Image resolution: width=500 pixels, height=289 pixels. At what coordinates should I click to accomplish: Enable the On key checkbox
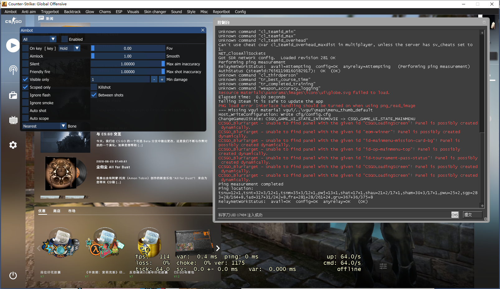[26, 48]
